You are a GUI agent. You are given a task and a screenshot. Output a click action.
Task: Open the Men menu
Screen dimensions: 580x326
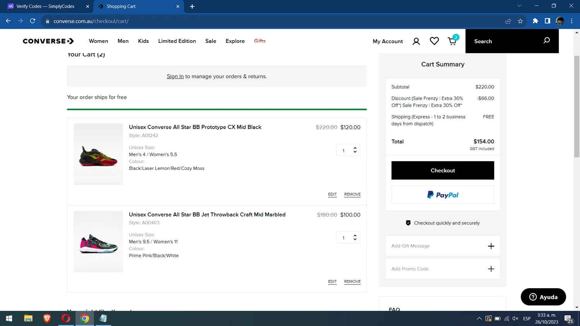pyautogui.click(x=123, y=41)
